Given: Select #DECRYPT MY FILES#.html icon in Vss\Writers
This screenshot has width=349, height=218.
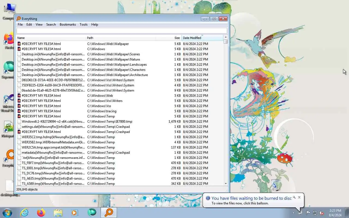Looking at the screenshot, I should [x=19, y=101].
